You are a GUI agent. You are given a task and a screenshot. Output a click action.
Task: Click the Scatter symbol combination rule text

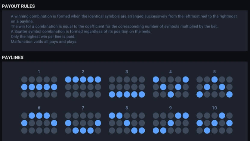click(x=81, y=32)
